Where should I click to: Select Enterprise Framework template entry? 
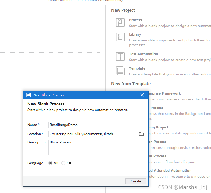164,93
